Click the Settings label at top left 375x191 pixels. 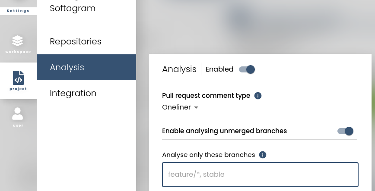pyautogui.click(x=18, y=11)
